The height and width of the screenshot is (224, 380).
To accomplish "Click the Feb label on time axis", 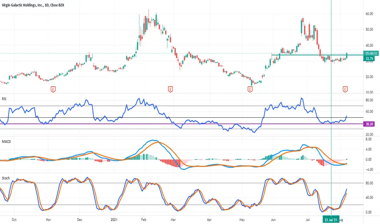I will tap(144, 220).
